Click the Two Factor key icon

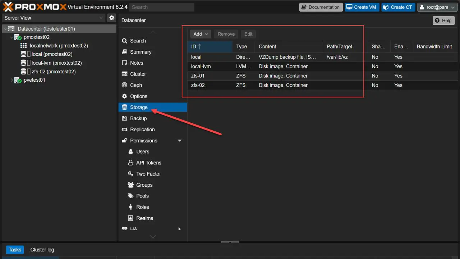coord(130,174)
